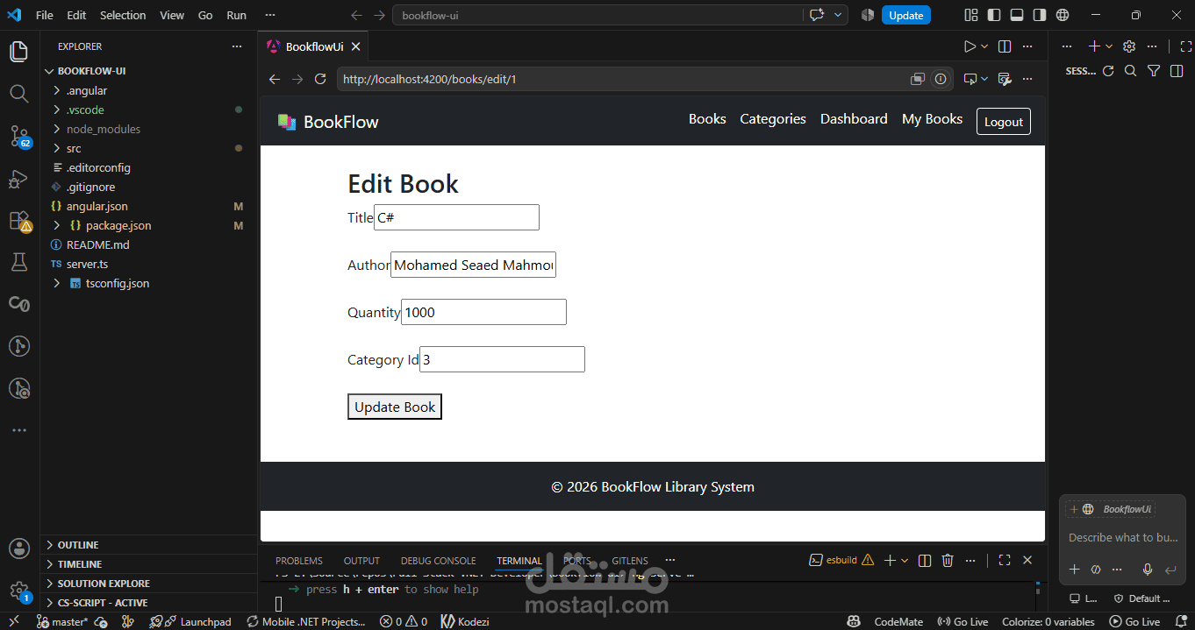Open the Run and Debug view
Screen dimensions: 1195x630
tap(18, 179)
